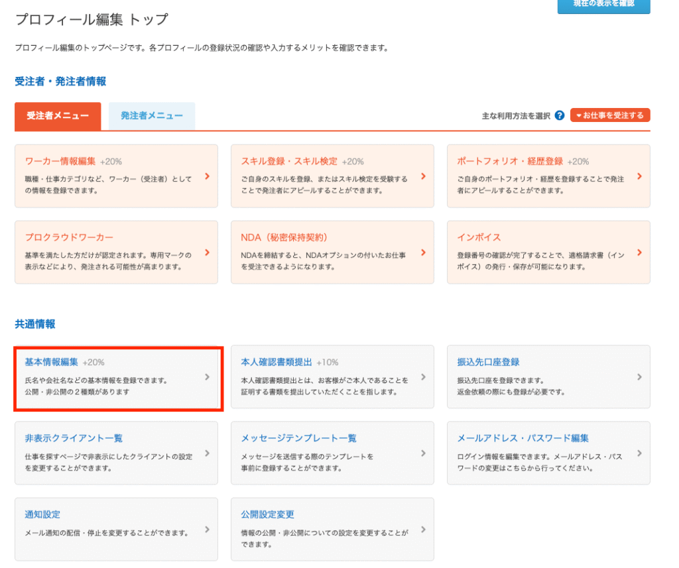Open the 本人確認書類提出 link
Image resolution: width=679 pixels, height=568 pixels.
click(276, 362)
